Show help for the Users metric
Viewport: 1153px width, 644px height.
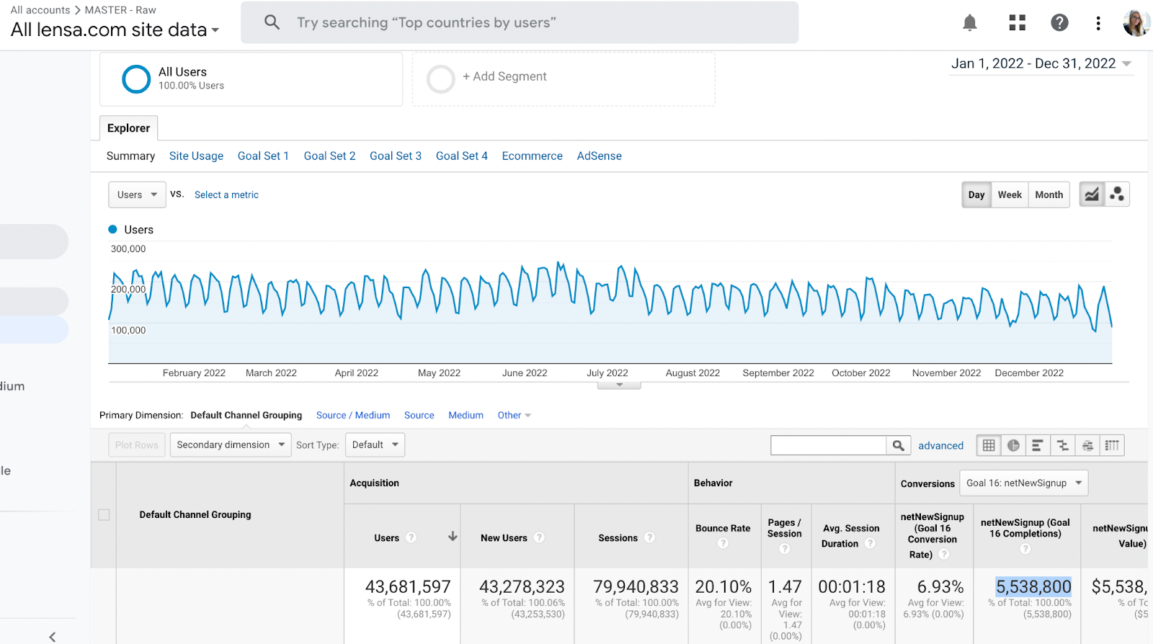[x=411, y=537]
